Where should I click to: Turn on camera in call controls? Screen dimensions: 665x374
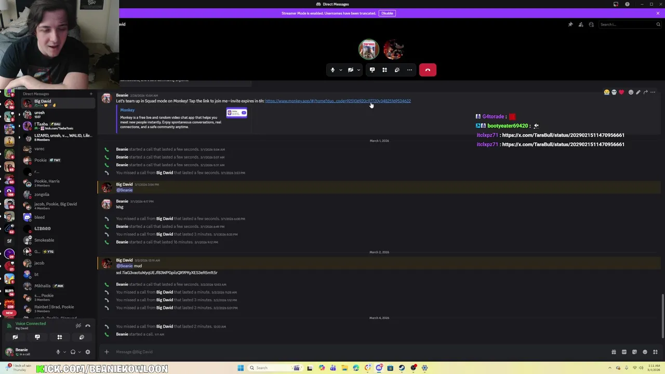click(350, 70)
